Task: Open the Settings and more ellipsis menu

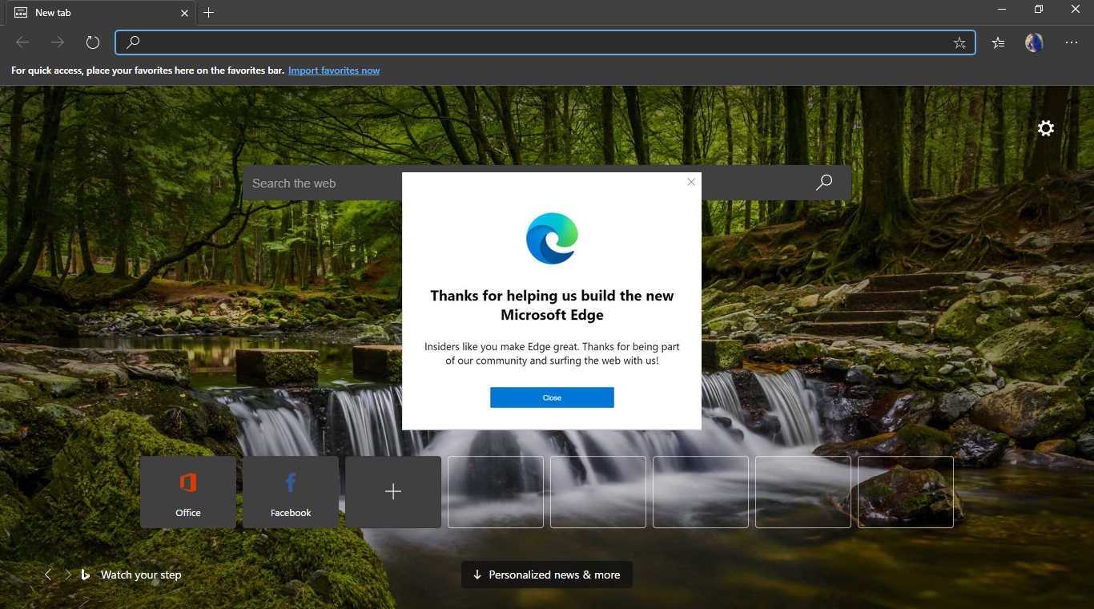Action: (x=1072, y=42)
